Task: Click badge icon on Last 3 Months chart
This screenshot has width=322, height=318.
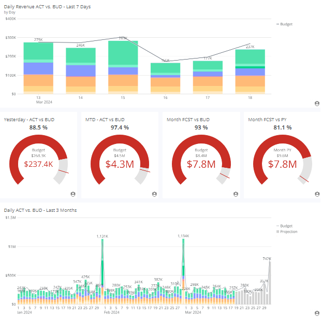Action: pos(317,313)
